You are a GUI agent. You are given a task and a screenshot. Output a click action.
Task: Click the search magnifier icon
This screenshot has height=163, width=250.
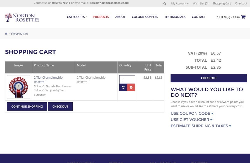point(164,3)
